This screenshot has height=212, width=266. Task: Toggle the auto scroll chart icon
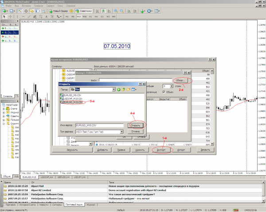pyautogui.click(x=129, y=11)
